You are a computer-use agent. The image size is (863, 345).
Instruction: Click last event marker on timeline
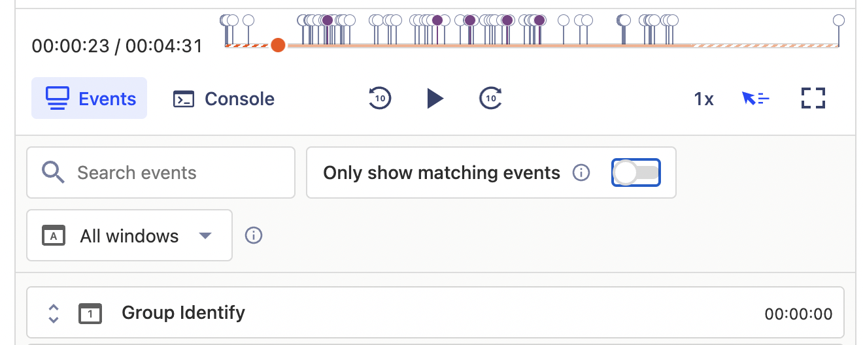coord(839,21)
